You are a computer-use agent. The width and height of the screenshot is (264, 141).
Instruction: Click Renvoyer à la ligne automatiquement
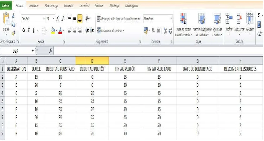[x=119, y=19]
